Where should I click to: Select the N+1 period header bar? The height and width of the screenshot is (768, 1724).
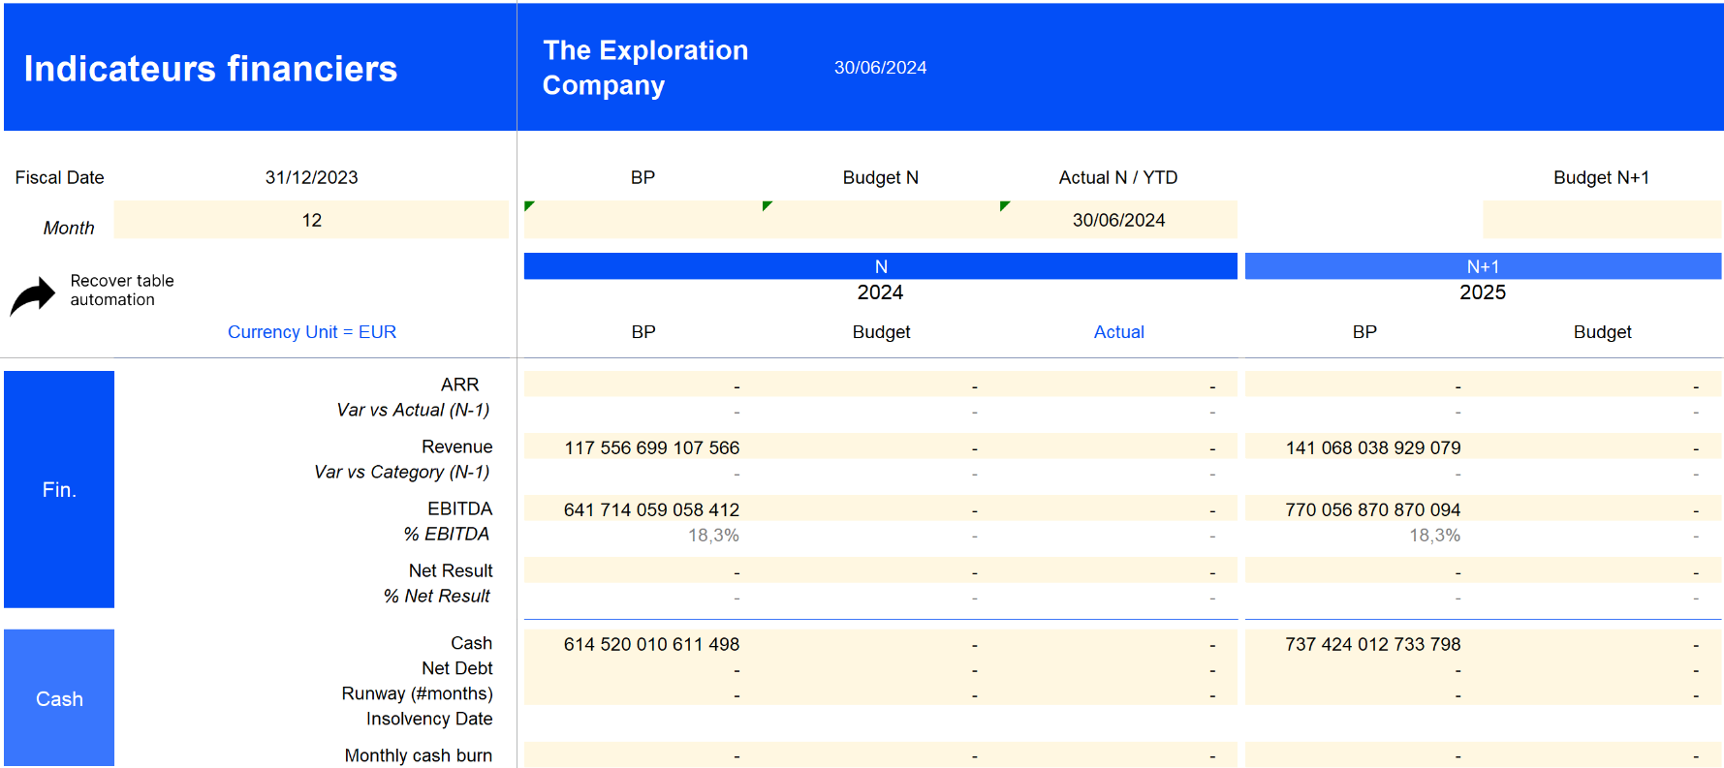pos(1483,266)
